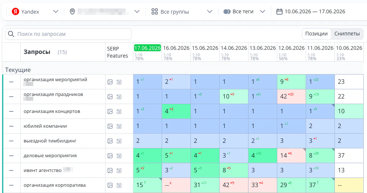Toggle the tags switch icon

click(227, 11)
